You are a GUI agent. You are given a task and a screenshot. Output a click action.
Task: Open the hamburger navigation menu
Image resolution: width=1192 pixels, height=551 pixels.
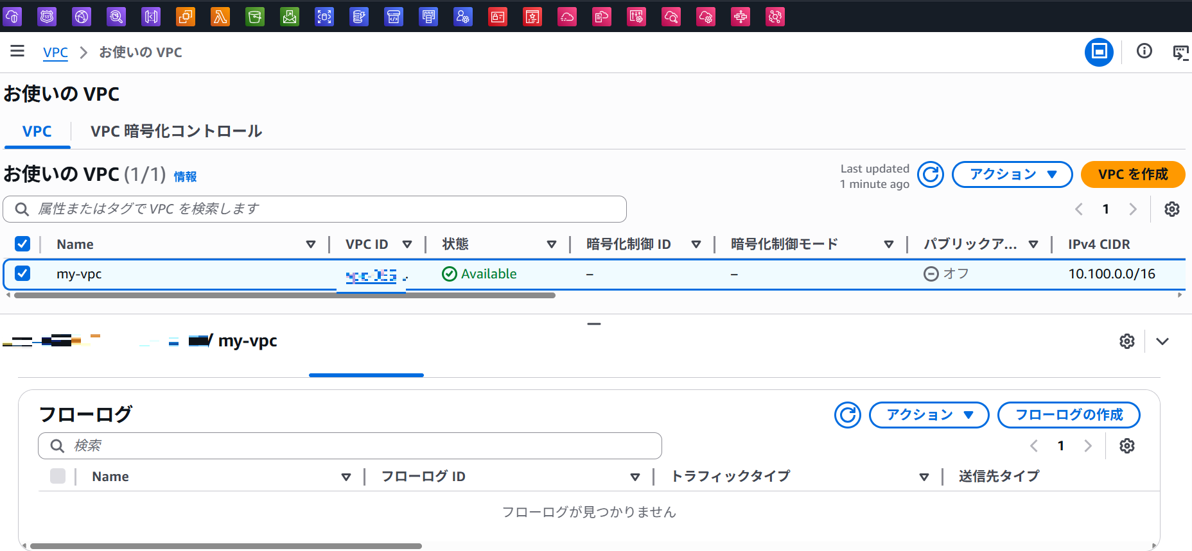17,51
